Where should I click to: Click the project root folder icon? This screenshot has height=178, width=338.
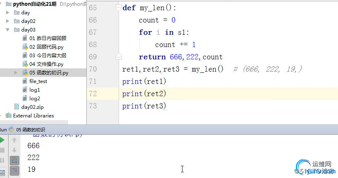pos(9,4)
